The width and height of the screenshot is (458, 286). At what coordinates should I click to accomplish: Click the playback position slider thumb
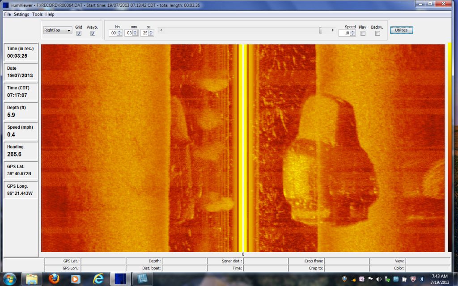320,30
